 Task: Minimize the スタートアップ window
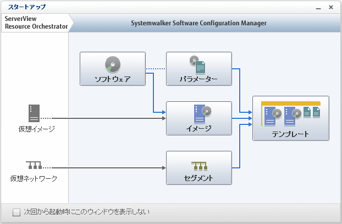click(318, 8)
